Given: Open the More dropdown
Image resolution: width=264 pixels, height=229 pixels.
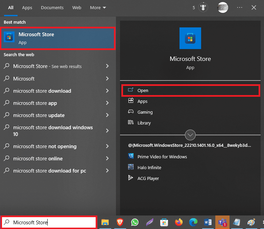Looking at the screenshot, I should [x=98, y=8].
